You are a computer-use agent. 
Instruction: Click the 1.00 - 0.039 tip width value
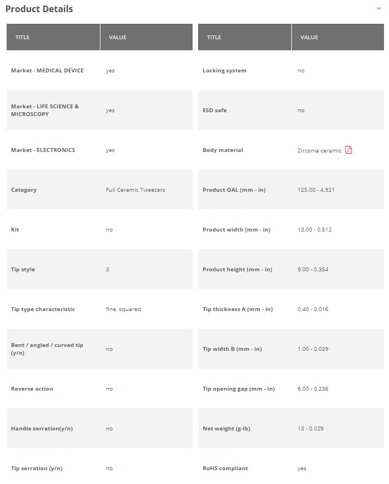(312, 349)
